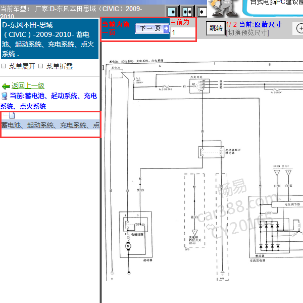Click the right-arrow panel icon in top toolbar
Image resolution: width=303 pixels, height=303 pixels.
point(172,12)
